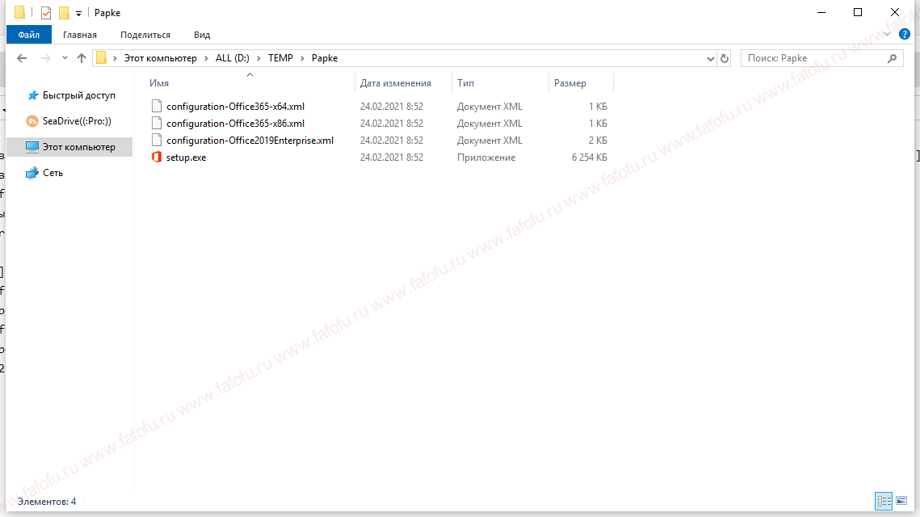This screenshot has width=920, height=517.
Task: Select configuration-Office365-x64.xml file
Action: pos(235,106)
